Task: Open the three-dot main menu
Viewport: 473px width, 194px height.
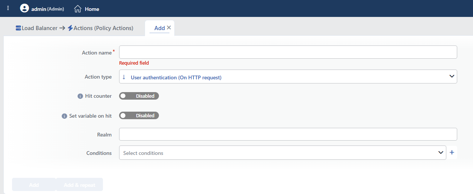Action: [x=8, y=8]
